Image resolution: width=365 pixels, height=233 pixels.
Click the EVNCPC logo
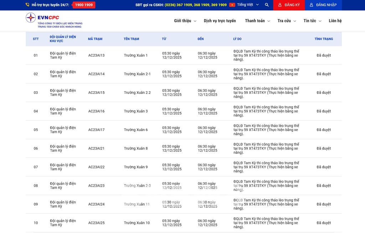coord(54,21)
